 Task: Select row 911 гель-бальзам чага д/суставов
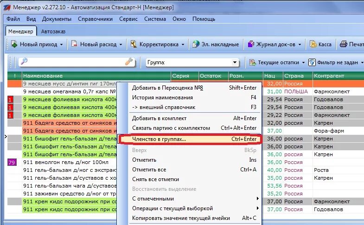[x=70, y=186]
